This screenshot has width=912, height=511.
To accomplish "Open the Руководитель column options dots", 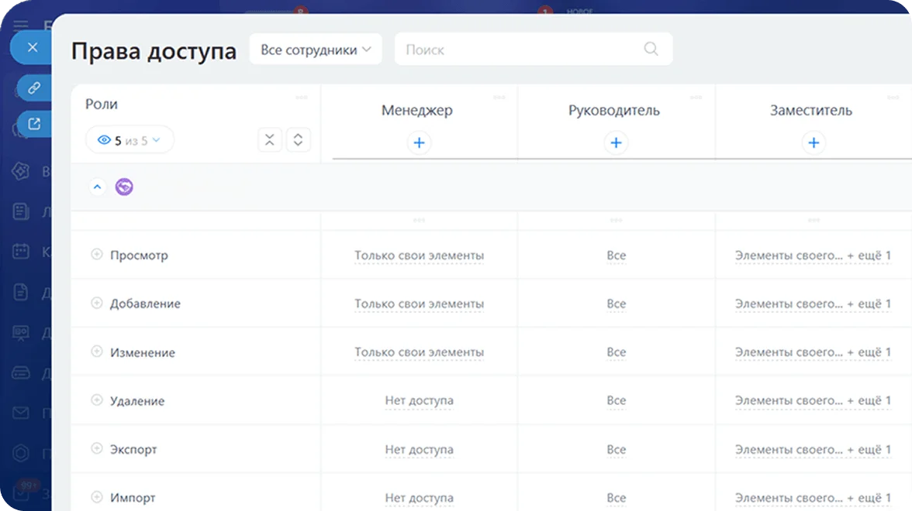I will (x=696, y=98).
